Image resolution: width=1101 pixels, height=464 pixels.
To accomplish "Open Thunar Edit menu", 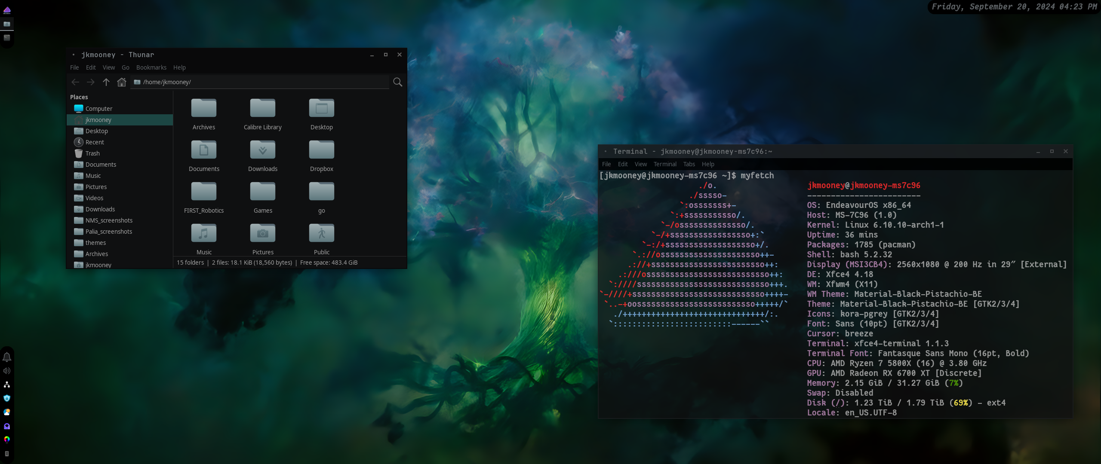I will coord(91,67).
